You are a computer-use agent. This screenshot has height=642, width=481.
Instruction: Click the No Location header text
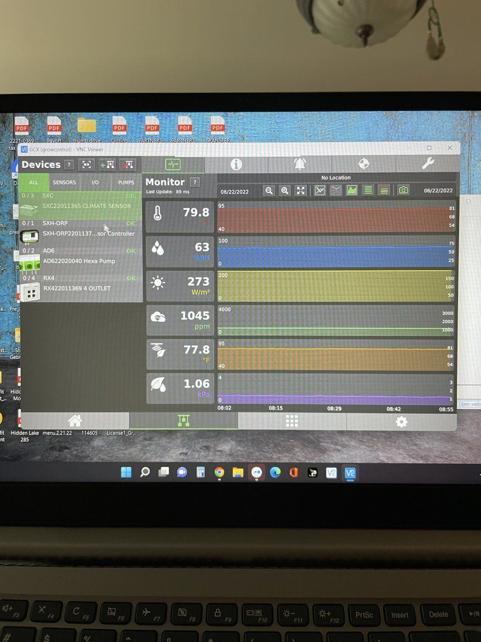[336, 178]
